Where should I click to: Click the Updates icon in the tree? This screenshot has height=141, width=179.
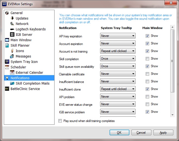[x=12, y=18]
